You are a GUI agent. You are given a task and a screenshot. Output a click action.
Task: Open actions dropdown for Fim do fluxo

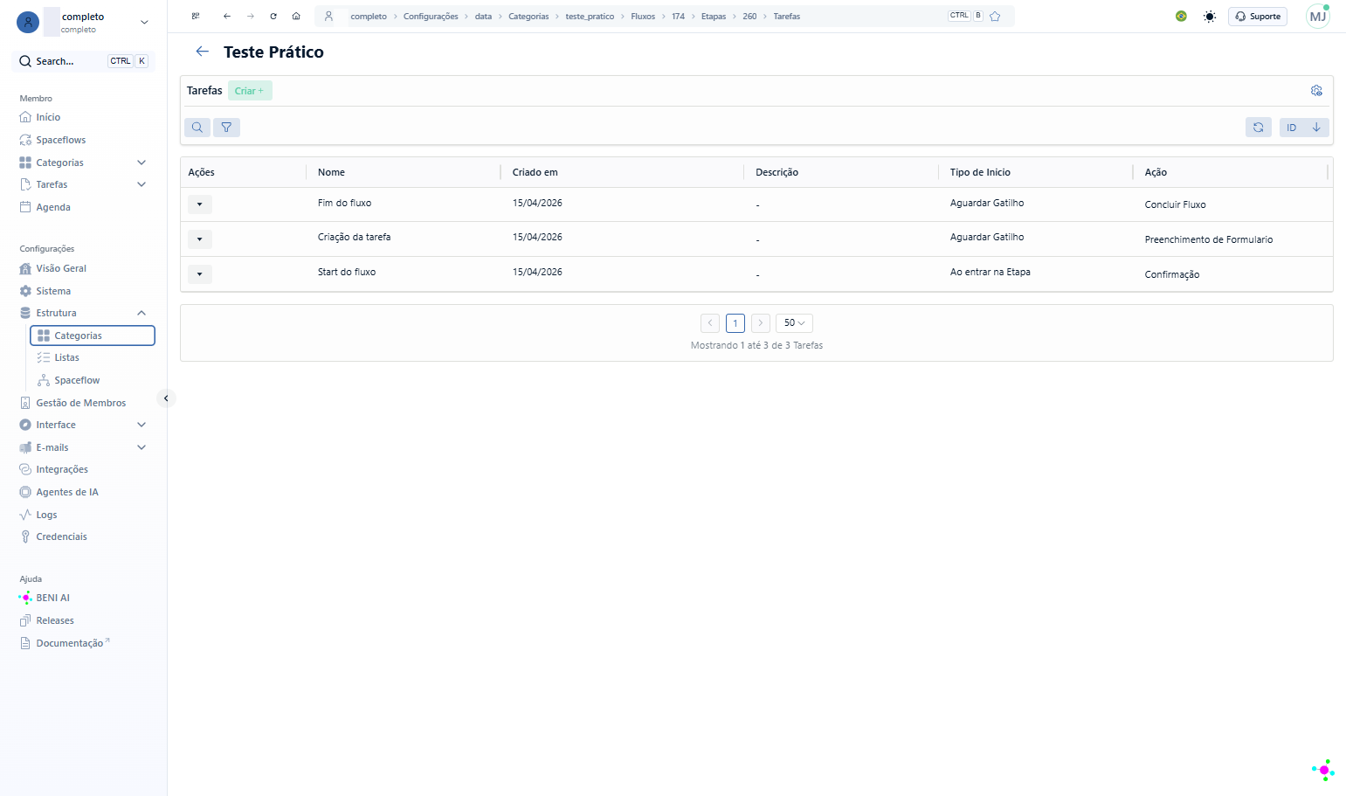coord(200,204)
